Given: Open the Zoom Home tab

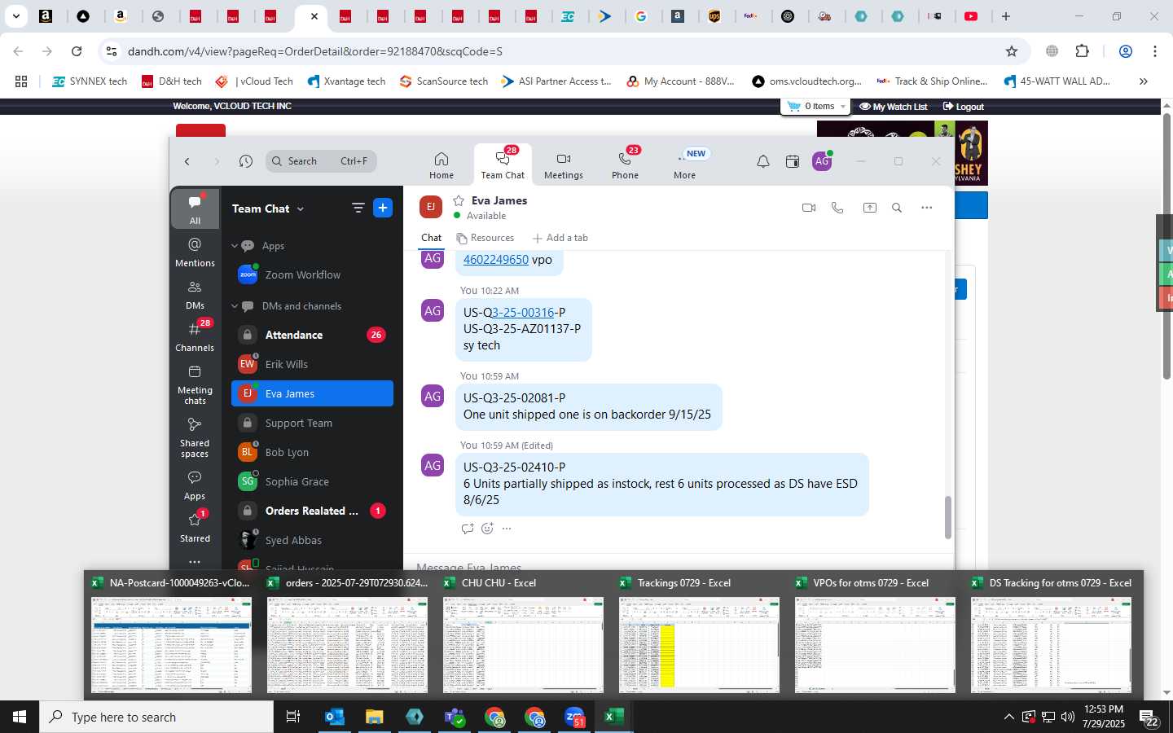Looking at the screenshot, I should coord(442,165).
